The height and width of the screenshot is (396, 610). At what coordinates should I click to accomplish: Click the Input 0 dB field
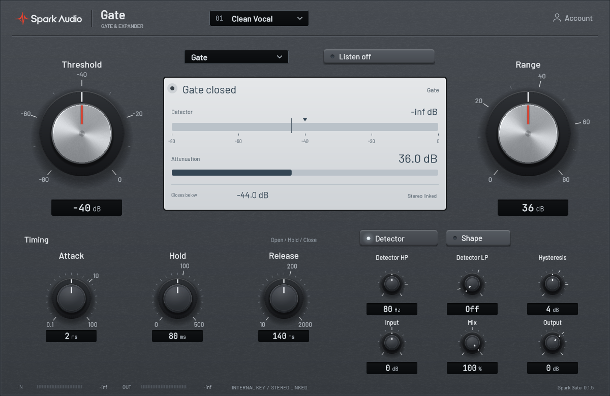tap(392, 368)
